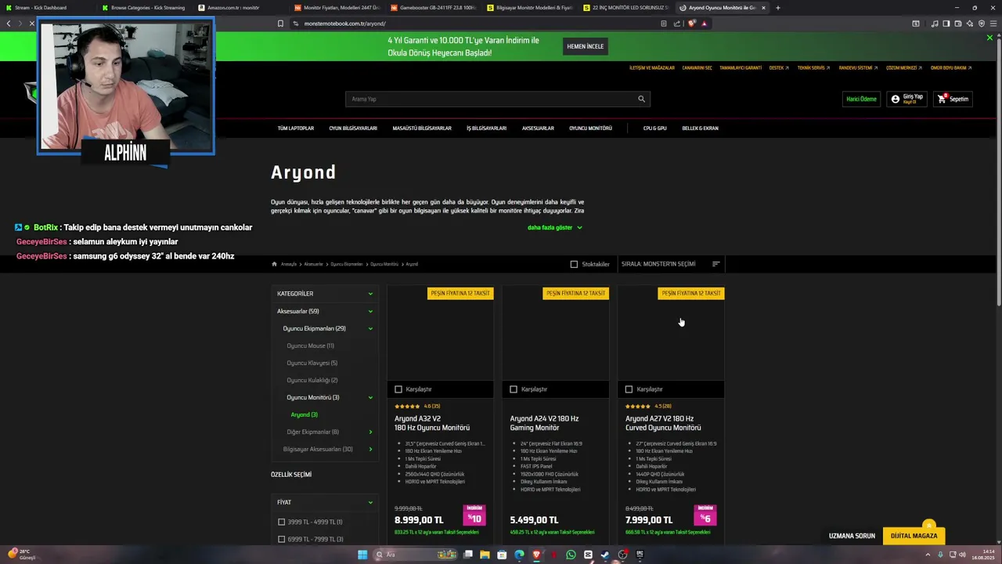
Task: Open the İLETİŞİM VE MAĞAZALAR link
Action: [x=651, y=68]
